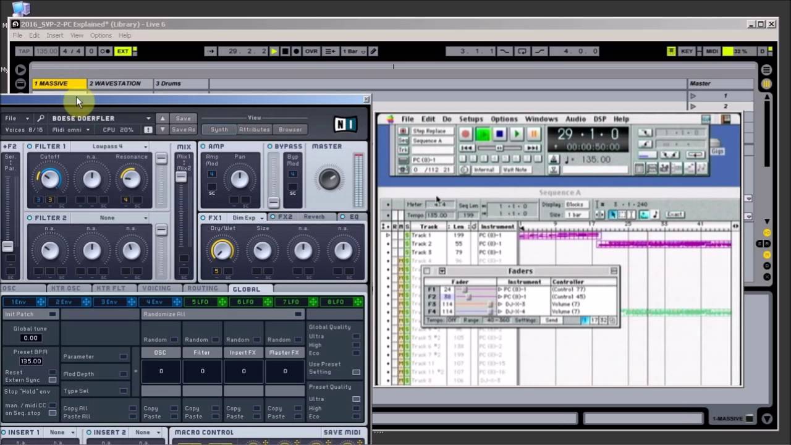Image resolution: width=791 pixels, height=445 pixels.
Task: Click the Init Patch button
Action: point(30,314)
